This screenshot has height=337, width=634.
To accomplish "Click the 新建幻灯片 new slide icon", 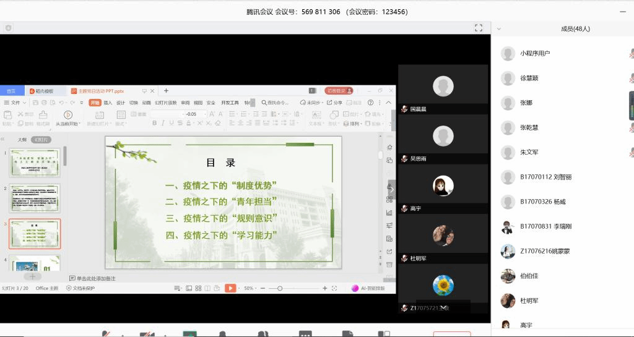I will pyautogui.click(x=100, y=115).
